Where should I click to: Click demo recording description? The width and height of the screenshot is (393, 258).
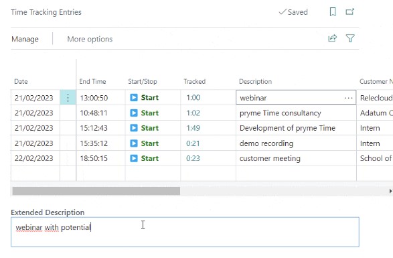pyautogui.click(x=266, y=143)
